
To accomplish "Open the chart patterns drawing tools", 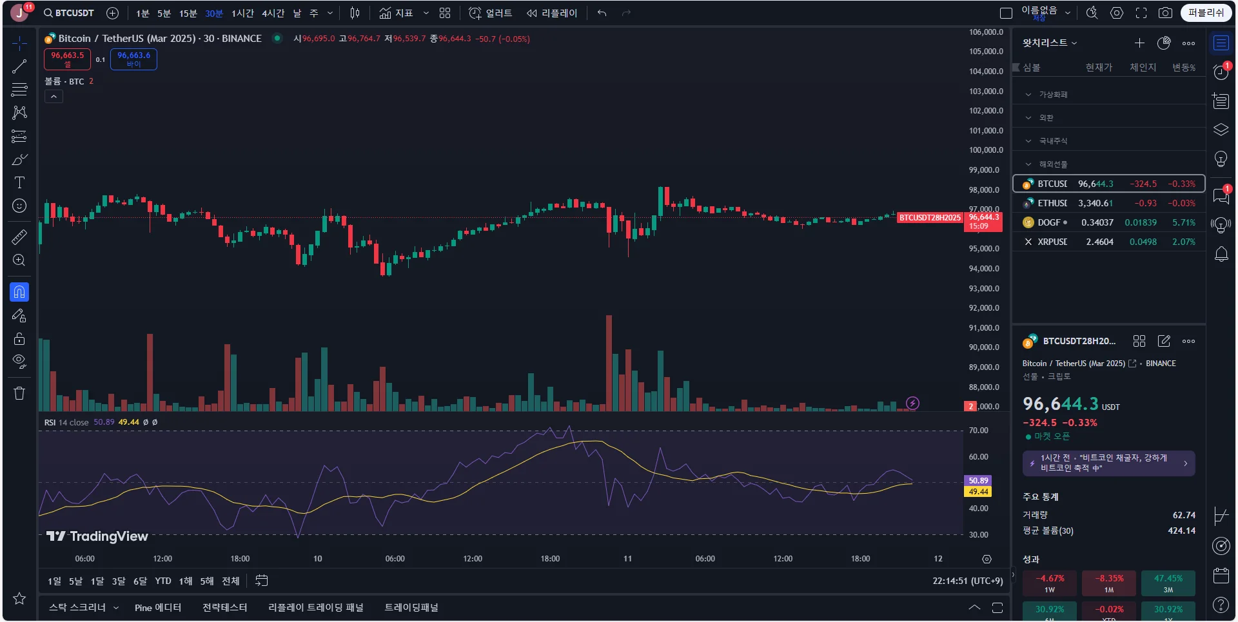I will pyautogui.click(x=19, y=113).
